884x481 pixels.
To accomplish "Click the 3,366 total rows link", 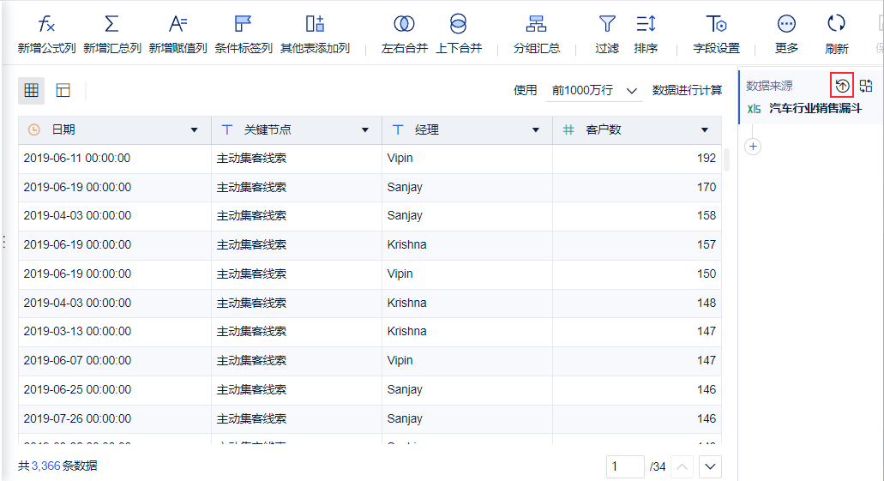I will (45, 466).
